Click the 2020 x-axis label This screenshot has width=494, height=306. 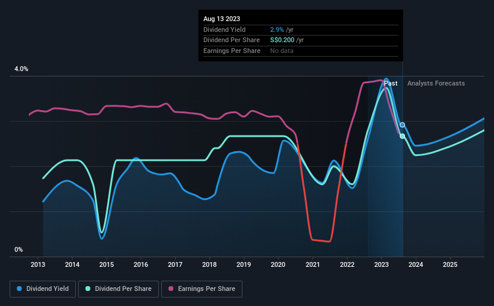pyautogui.click(x=278, y=264)
